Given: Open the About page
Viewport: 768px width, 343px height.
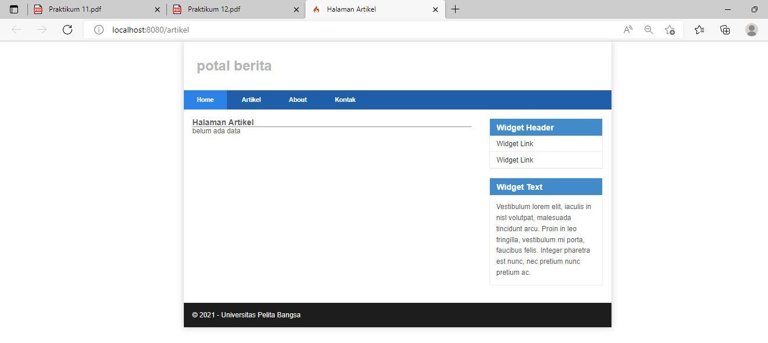Looking at the screenshot, I should tap(297, 100).
